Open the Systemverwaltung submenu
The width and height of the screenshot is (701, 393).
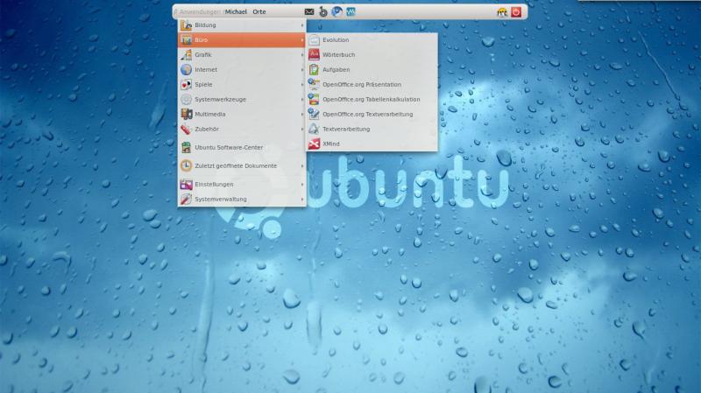(x=242, y=200)
